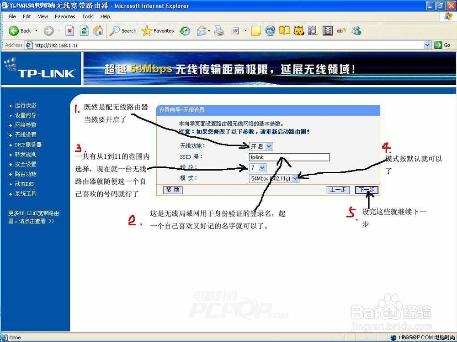Expand 系统工具 sidebar item
The image size is (457, 342).
coord(26,194)
